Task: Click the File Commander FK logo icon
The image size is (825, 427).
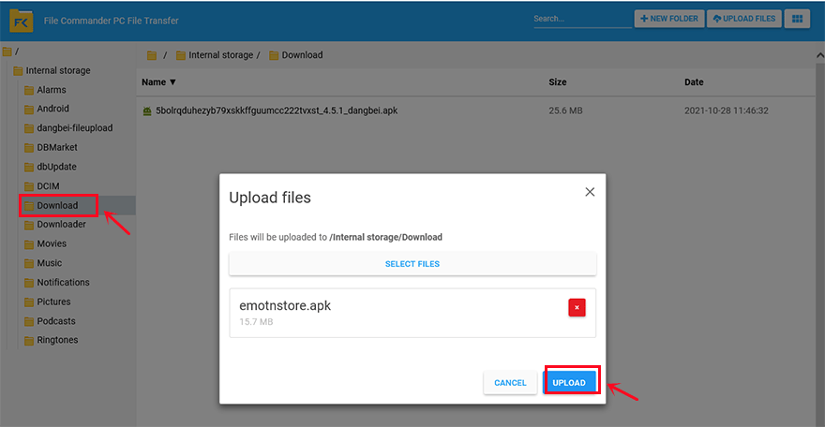Action: [21, 21]
